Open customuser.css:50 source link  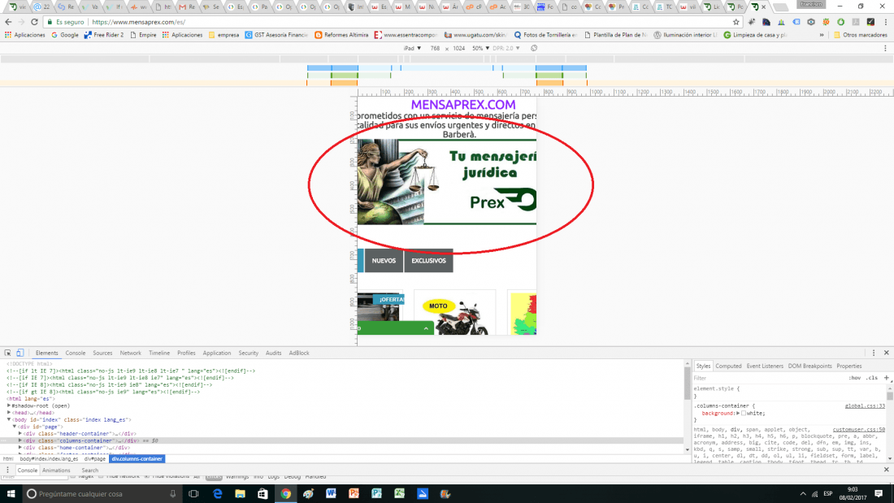pos(859,429)
